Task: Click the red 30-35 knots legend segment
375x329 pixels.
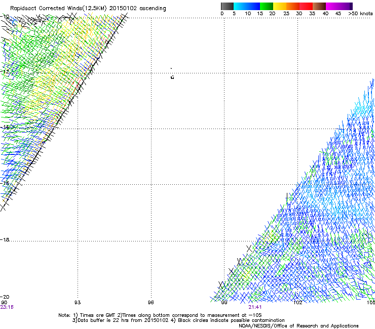Action: tap(306, 6)
